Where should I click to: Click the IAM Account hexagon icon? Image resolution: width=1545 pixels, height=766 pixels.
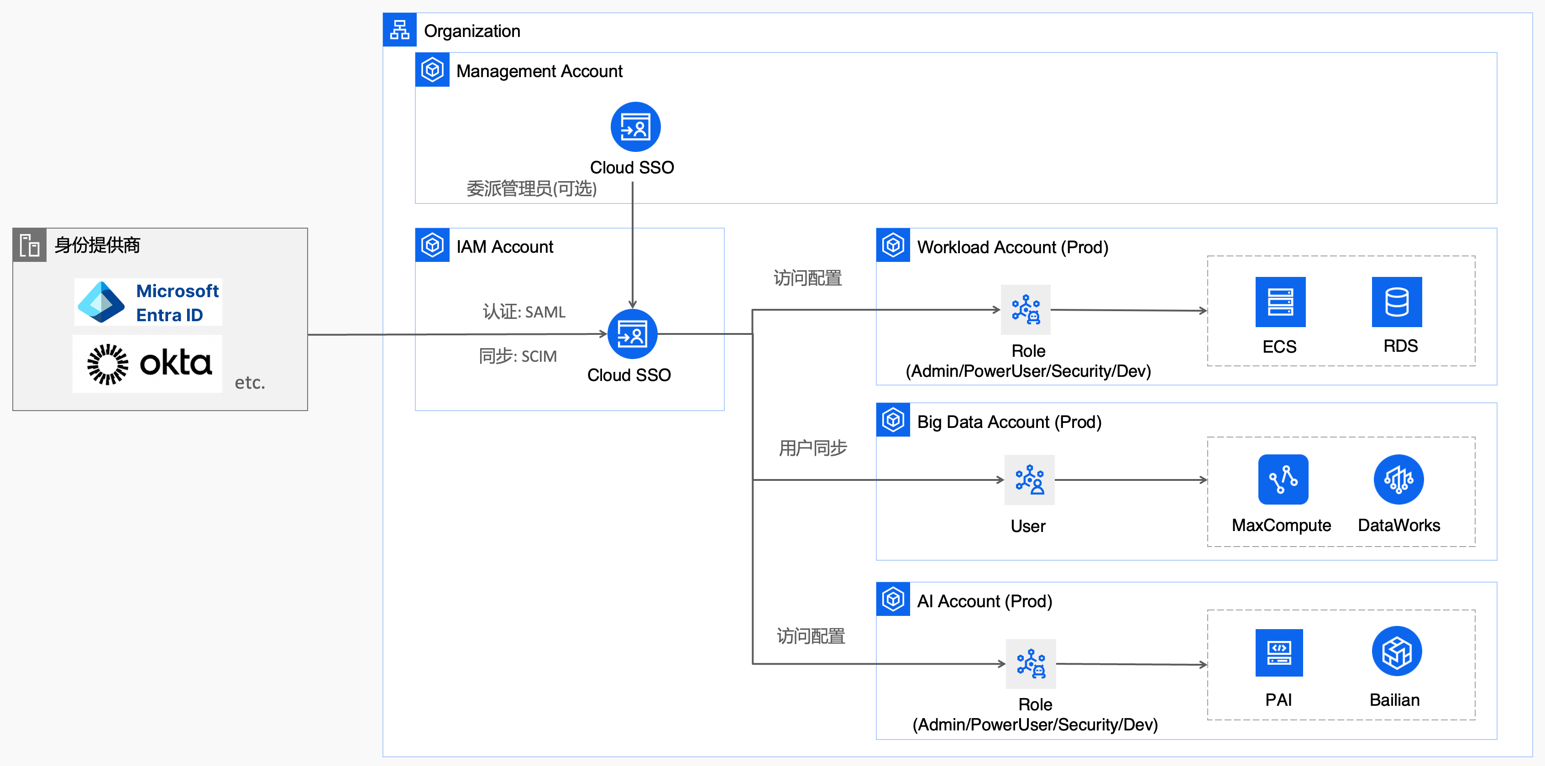click(x=432, y=245)
